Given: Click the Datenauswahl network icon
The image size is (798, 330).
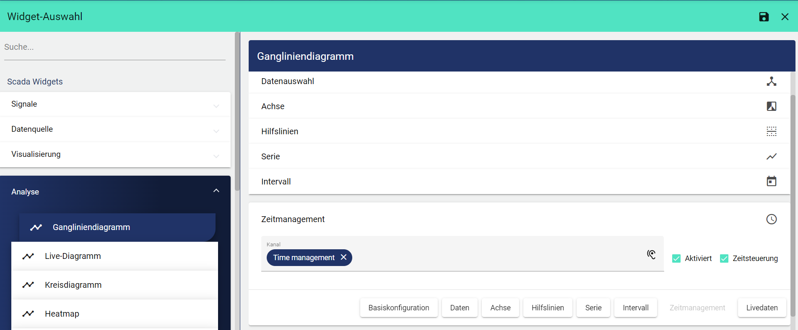Looking at the screenshot, I should (771, 81).
